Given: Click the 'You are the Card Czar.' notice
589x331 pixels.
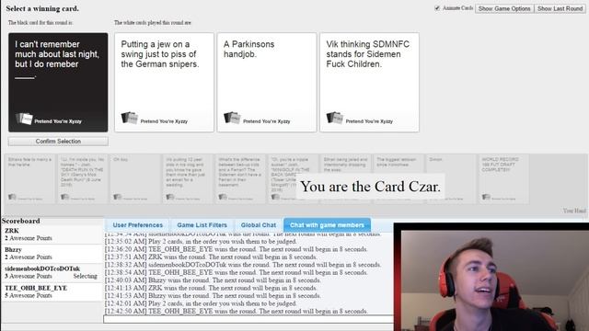Looking at the screenshot, I should coord(370,187).
